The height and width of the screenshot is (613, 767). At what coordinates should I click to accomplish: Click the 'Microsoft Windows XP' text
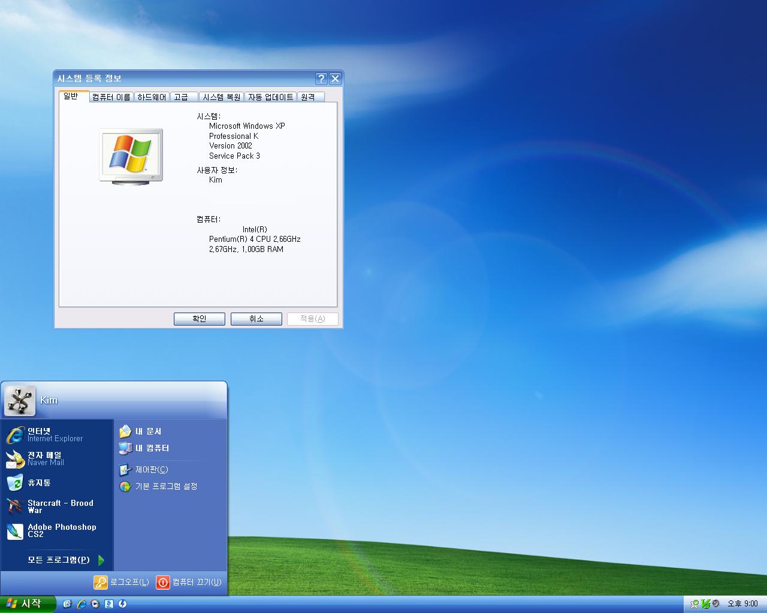247,126
